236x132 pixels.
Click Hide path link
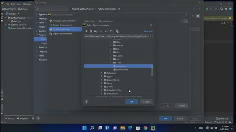tap(148, 32)
